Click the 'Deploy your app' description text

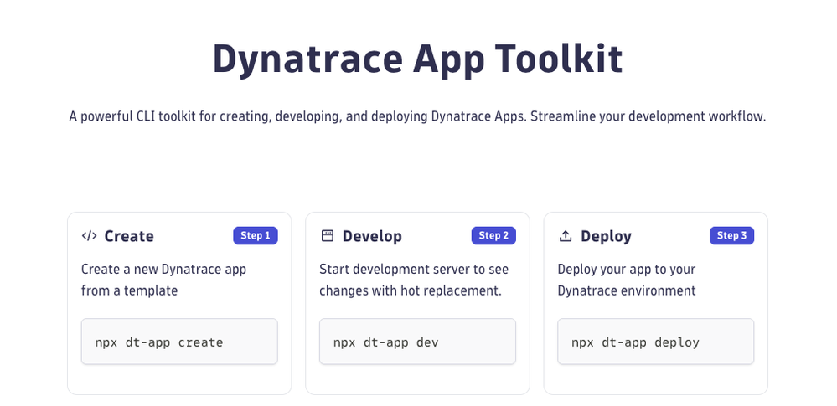[627, 270]
